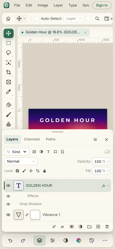The width and height of the screenshot is (115, 249).
Task: Lock transparent pixels
Action: pos(17,171)
